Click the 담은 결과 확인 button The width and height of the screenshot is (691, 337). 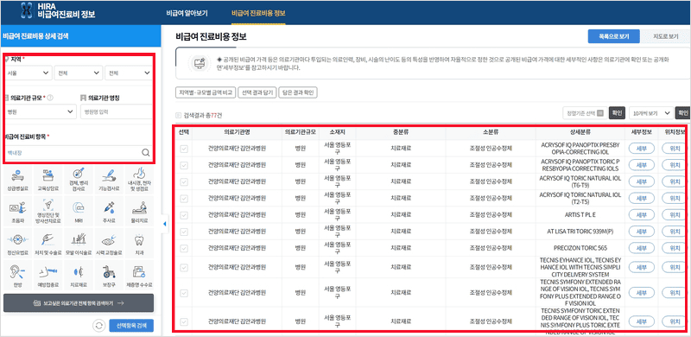[298, 92]
